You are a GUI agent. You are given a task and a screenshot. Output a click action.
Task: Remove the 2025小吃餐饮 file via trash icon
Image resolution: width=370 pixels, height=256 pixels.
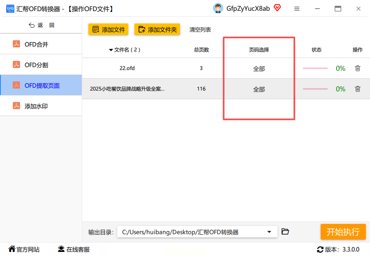tap(358, 89)
